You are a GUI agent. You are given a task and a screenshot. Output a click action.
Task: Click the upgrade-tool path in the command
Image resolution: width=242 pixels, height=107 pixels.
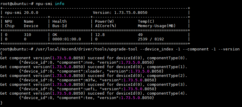pyautogui.click(x=86, y=49)
